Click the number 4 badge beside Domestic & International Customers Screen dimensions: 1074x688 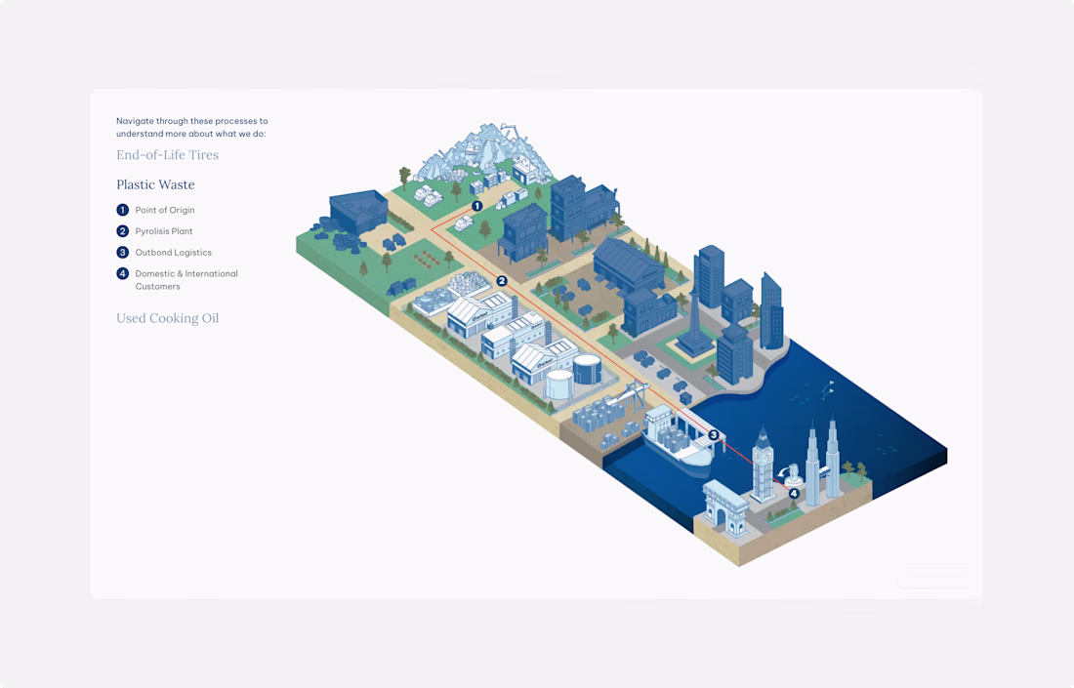click(123, 273)
